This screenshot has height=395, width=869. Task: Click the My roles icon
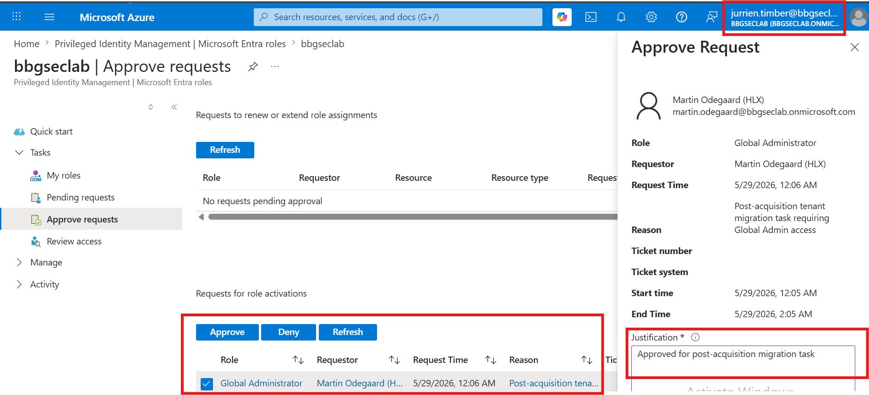point(36,176)
